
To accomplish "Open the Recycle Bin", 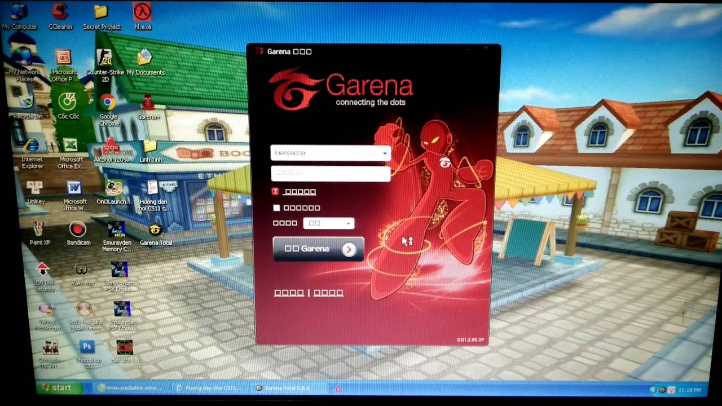I will [27, 105].
